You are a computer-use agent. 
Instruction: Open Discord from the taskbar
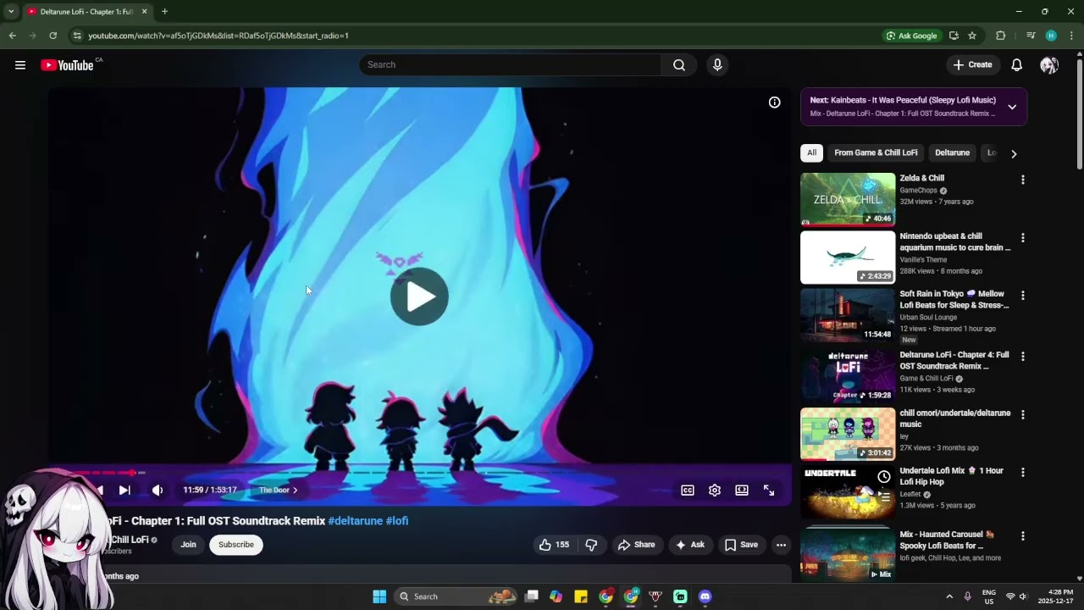click(705, 596)
